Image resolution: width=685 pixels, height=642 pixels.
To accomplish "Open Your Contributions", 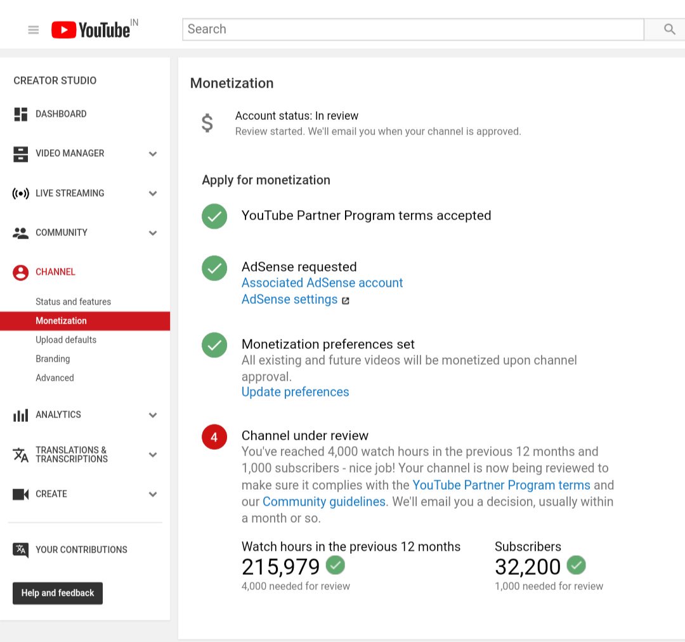I will [x=81, y=550].
